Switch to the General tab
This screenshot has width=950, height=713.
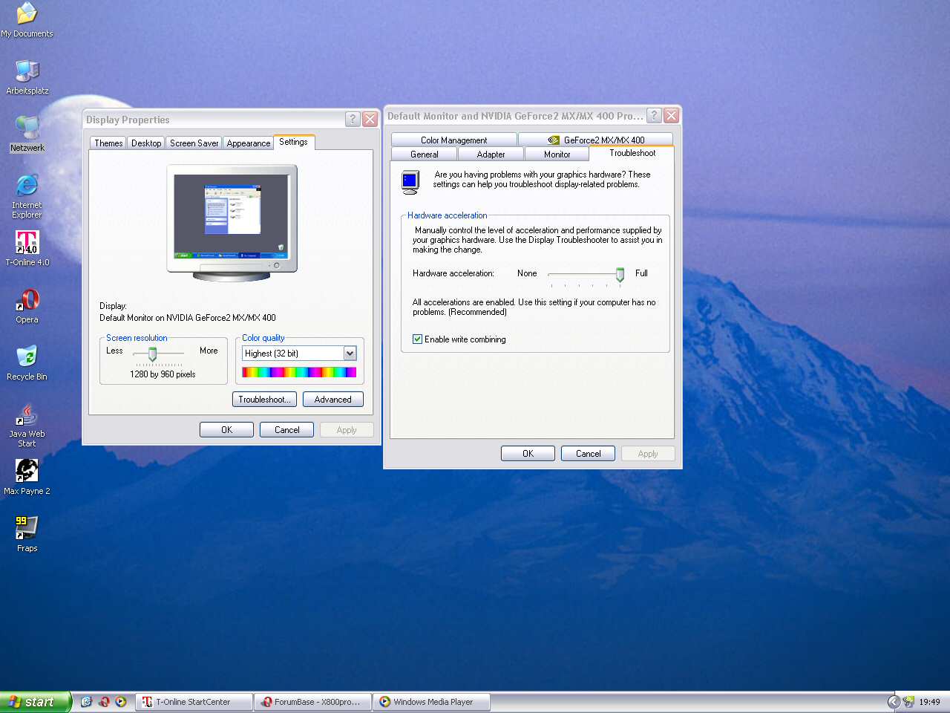(425, 154)
